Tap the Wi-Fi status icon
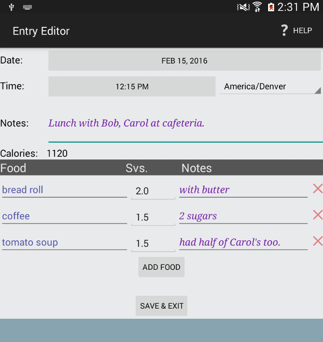This screenshot has height=342, width=323. [x=257, y=7]
